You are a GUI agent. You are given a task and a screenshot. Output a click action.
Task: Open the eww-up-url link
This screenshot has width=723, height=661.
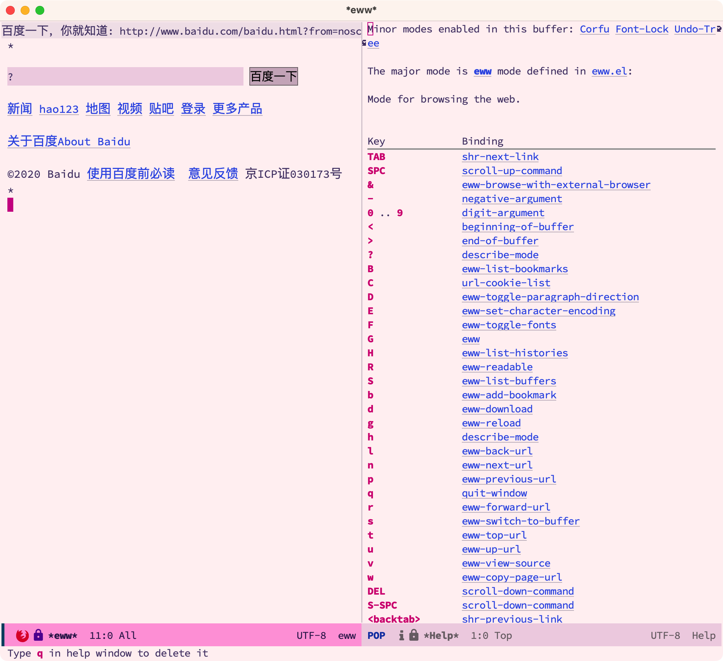coord(492,549)
